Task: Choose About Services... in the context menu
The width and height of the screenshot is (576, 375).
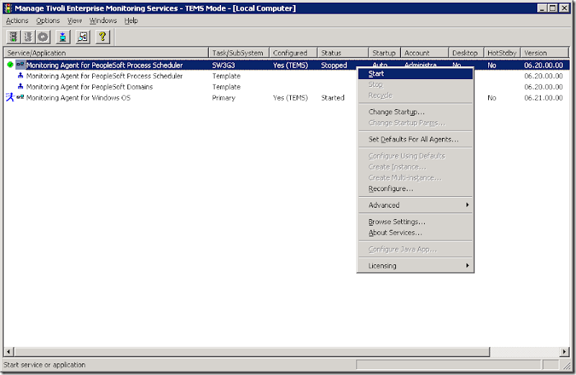Action: [415, 233]
